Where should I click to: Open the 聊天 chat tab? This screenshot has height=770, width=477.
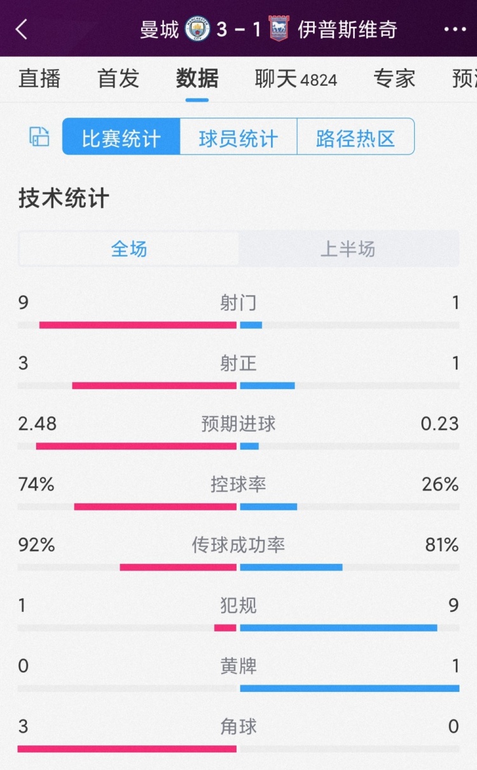295,78
